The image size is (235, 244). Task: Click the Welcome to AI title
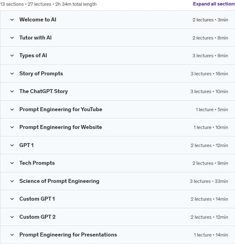click(x=38, y=20)
